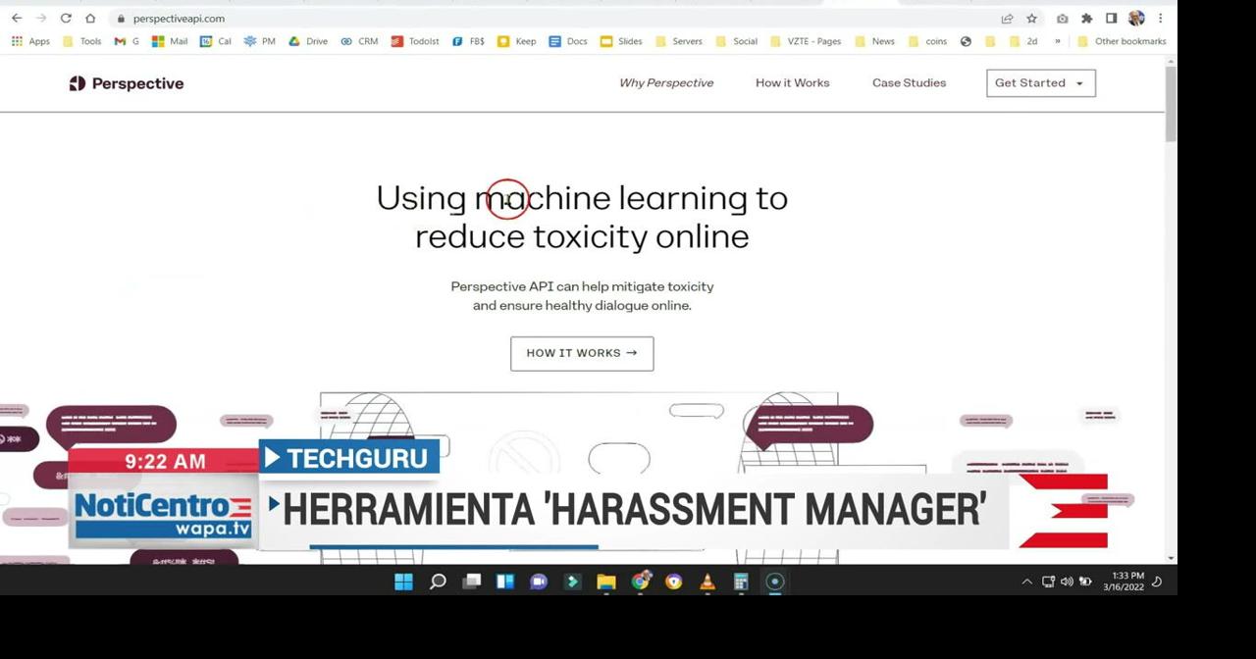This screenshot has width=1256, height=659.
Task: Open the Docs bookmark
Action: click(568, 41)
